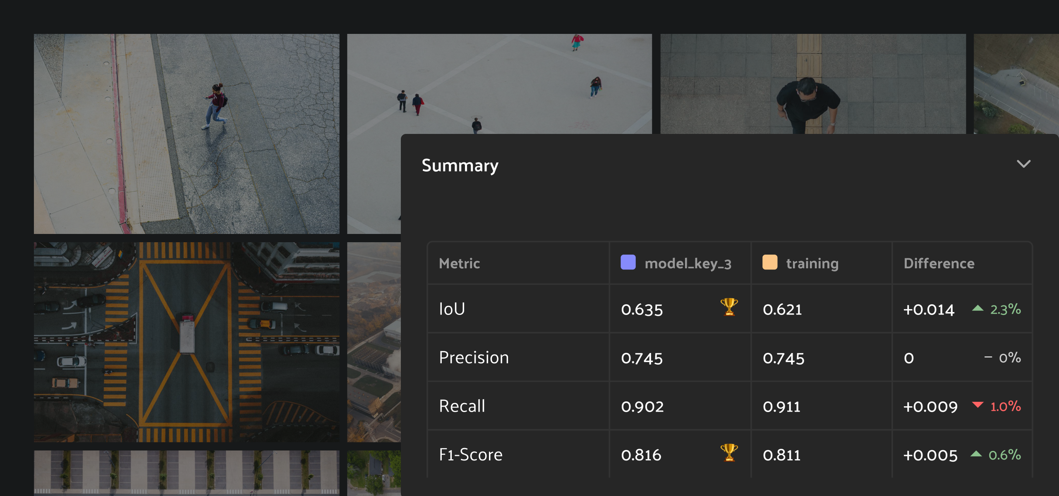This screenshot has height=496, width=1059.
Task: Click the red down arrow for Recall
Action: click(x=978, y=405)
